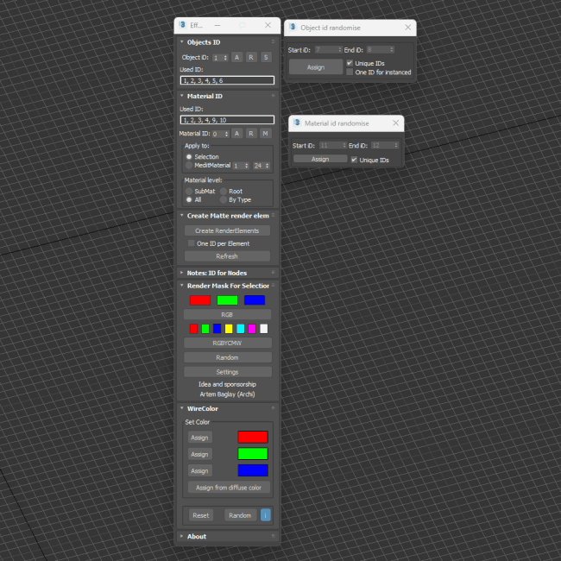Pick the small green swatch in RGBYCMW row

pos(205,329)
